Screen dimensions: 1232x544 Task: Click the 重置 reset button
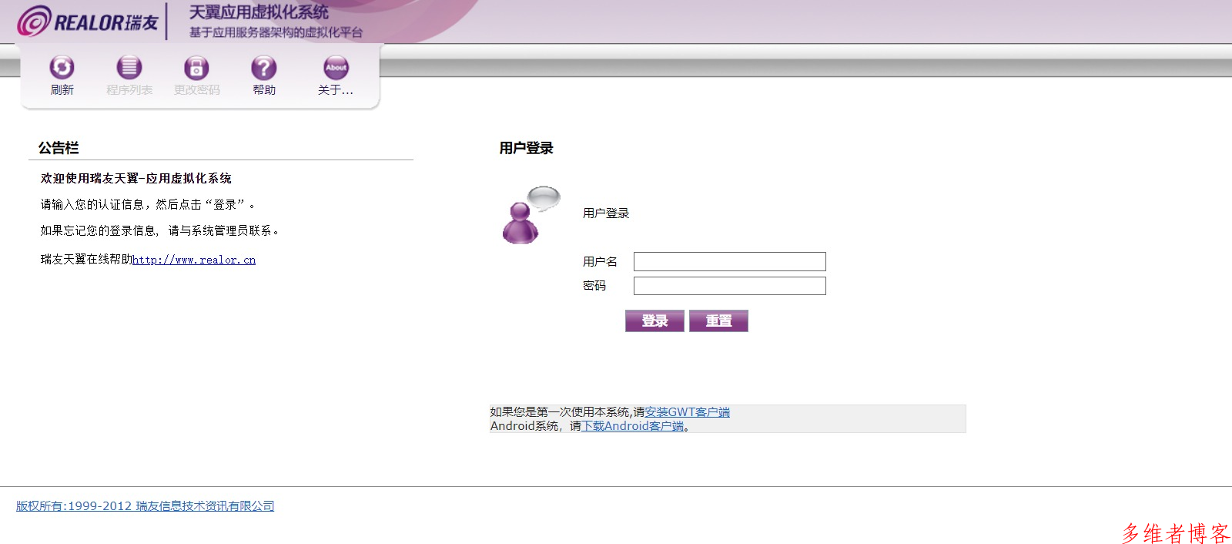coord(718,321)
